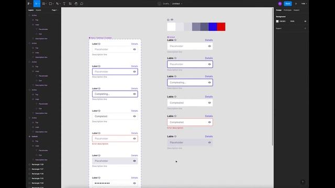Screen dimensions: 335x188
Task: Open the Untitled file name dropdown arrow
Action: tap(182, 4)
